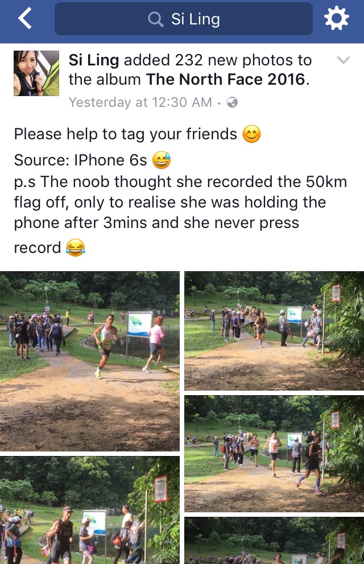Viewport: 364px width, 564px height.
Task: Open Si Ling's name link in post
Action: (93, 60)
